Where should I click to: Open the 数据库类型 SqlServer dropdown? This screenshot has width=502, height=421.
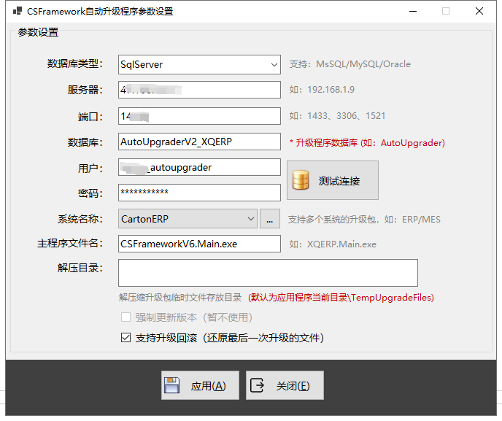[x=199, y=65]
